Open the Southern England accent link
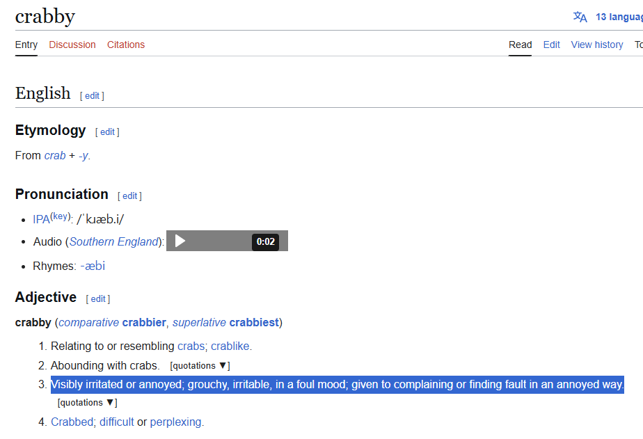The width and height of the screenshot is (643, 439). [113, 242]
